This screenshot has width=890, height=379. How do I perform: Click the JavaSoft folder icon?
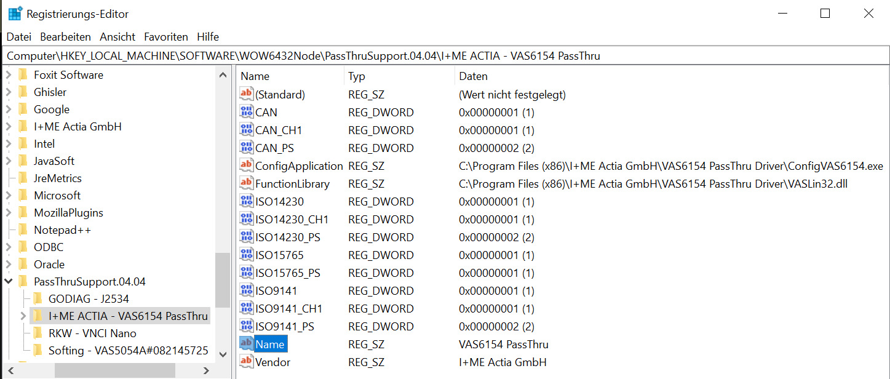[23, 161]
